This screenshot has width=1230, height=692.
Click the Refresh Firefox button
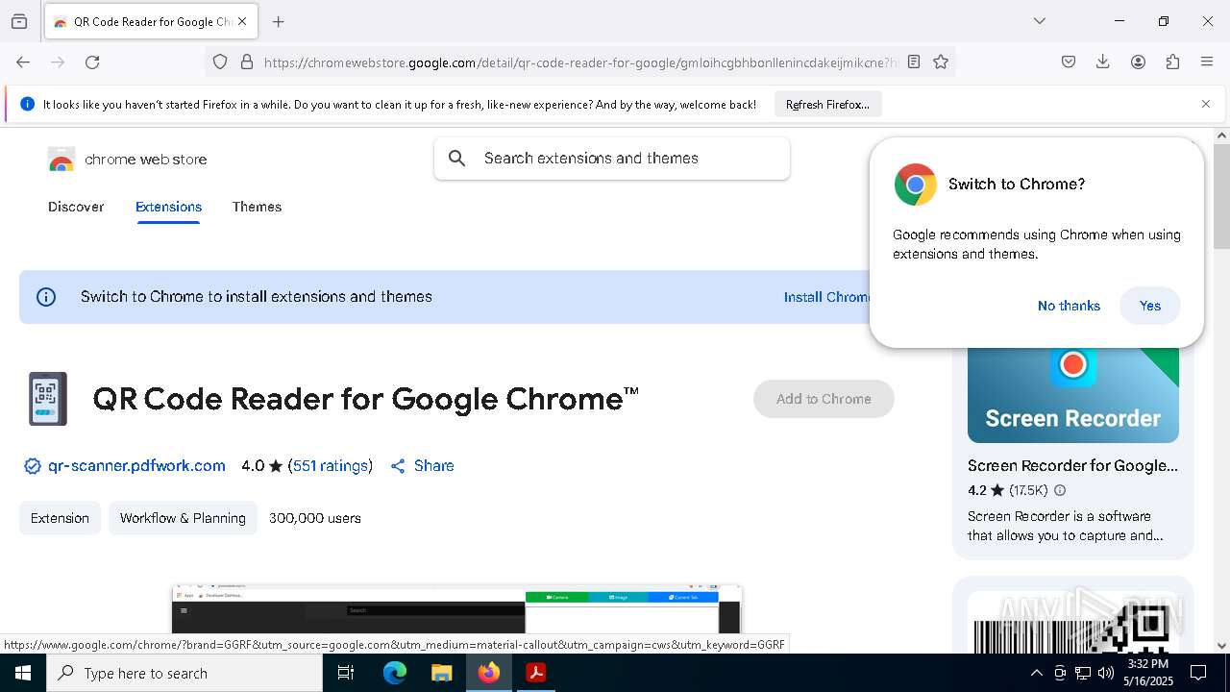[x=827, y=104]
